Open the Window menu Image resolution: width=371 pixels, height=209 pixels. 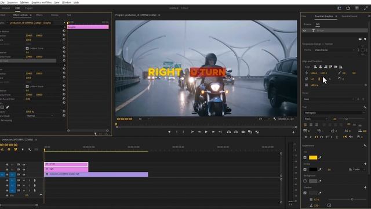coord(67,2)
